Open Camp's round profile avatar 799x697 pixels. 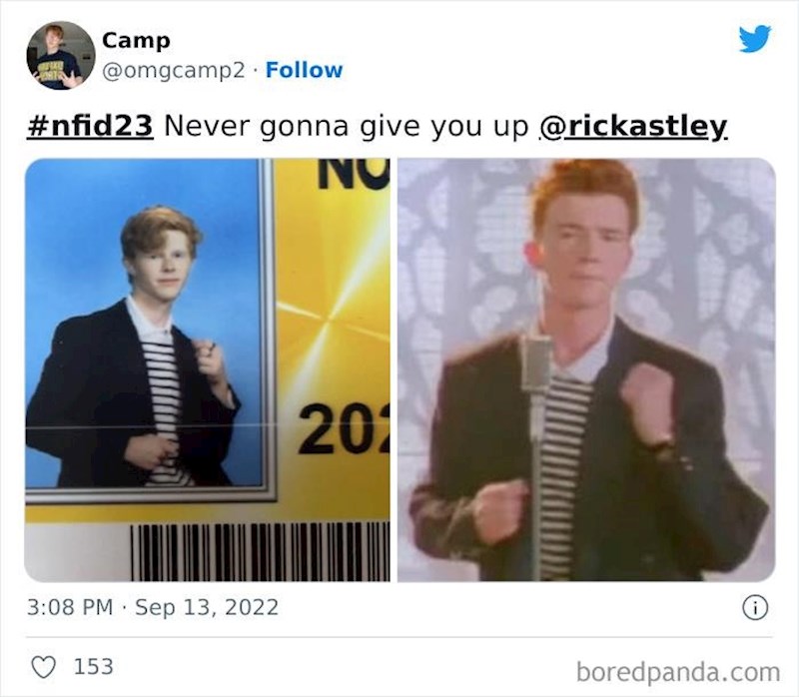(x=61, y=56)
